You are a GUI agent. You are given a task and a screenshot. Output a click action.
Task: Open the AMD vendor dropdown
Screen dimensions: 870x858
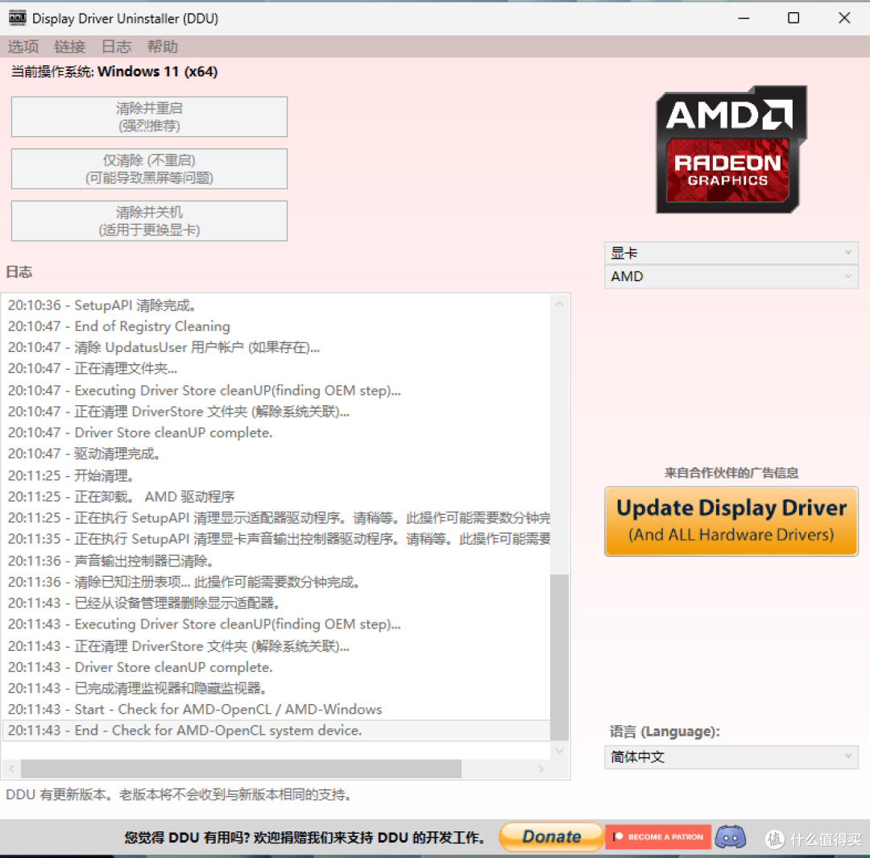730,276
